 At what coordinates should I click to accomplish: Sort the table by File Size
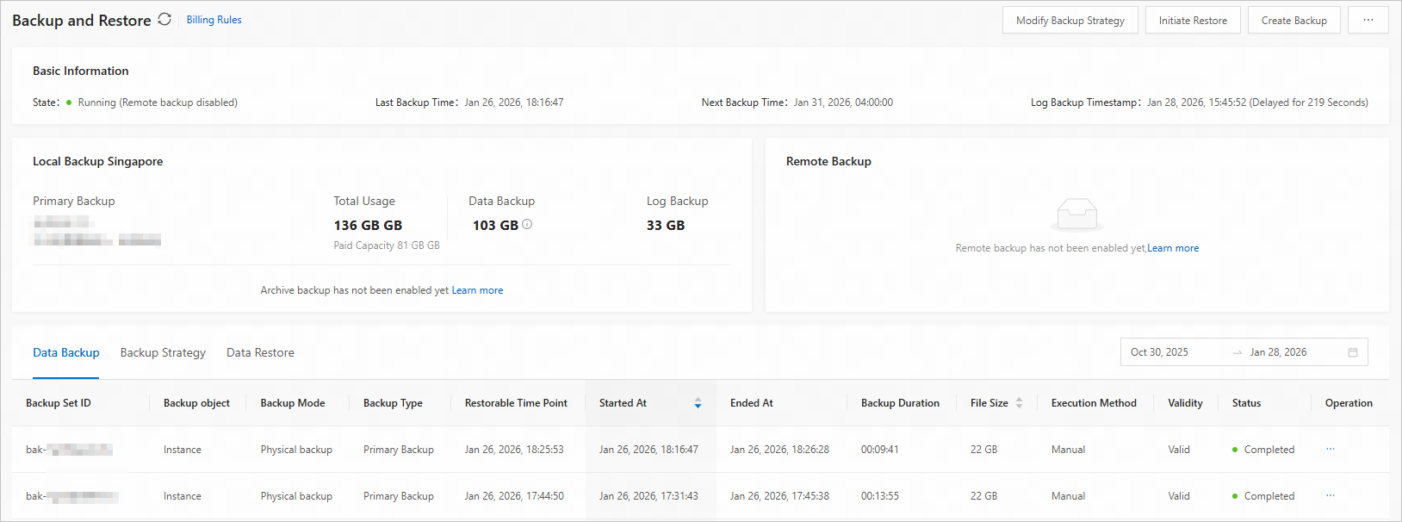pyautogui.click(x=1019, y=403)
